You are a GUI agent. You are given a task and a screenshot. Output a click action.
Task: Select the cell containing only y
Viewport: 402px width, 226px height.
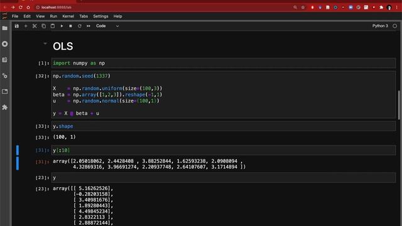pyautogui.click(x=224, y=178)
